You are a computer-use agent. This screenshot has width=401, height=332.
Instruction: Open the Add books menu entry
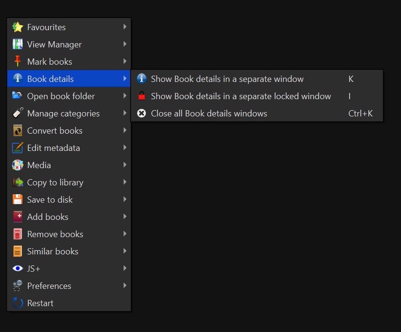tap(48, 217)
